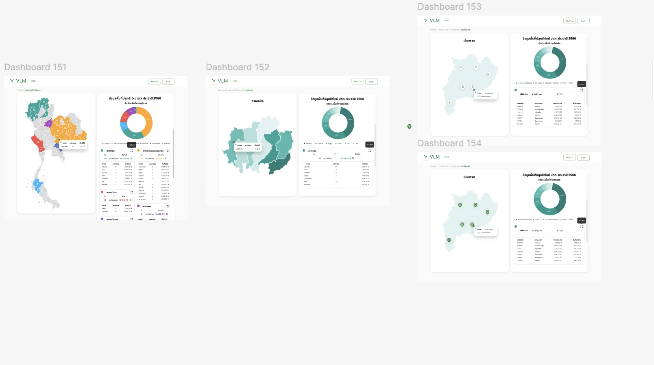Viewport: 654px width, 365px height.
Task: Click the green tree pin floating between dashboards
Action: [x=410, y=126]
